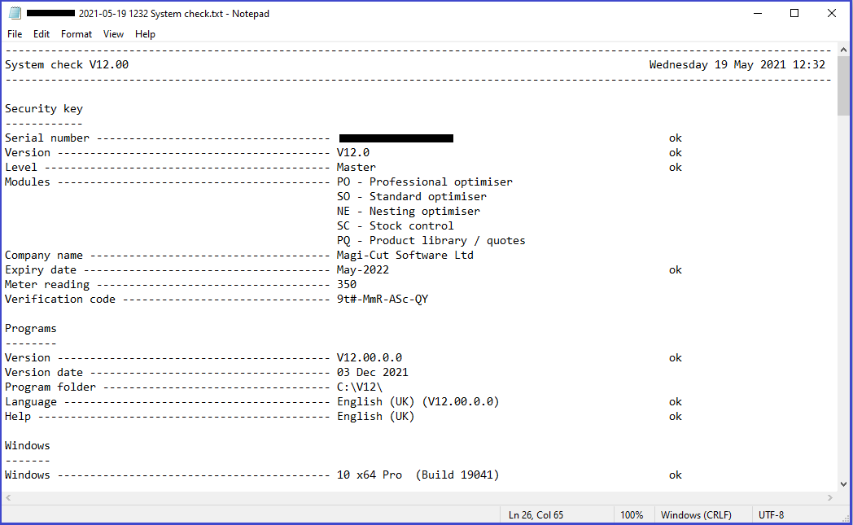
Task: Click the horizontal scrollbar right arrow
Action: coord(830,497)
